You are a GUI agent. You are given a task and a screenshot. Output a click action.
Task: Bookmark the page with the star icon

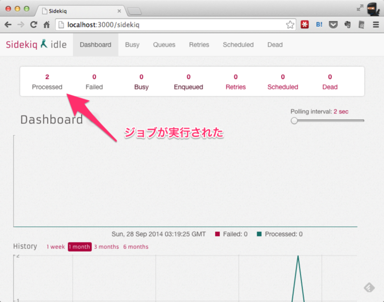290,25
